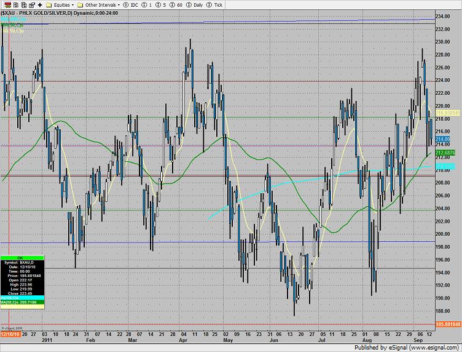Open the Equities dropdown arrow
The image size is (462, 352).
click(72, 5)
